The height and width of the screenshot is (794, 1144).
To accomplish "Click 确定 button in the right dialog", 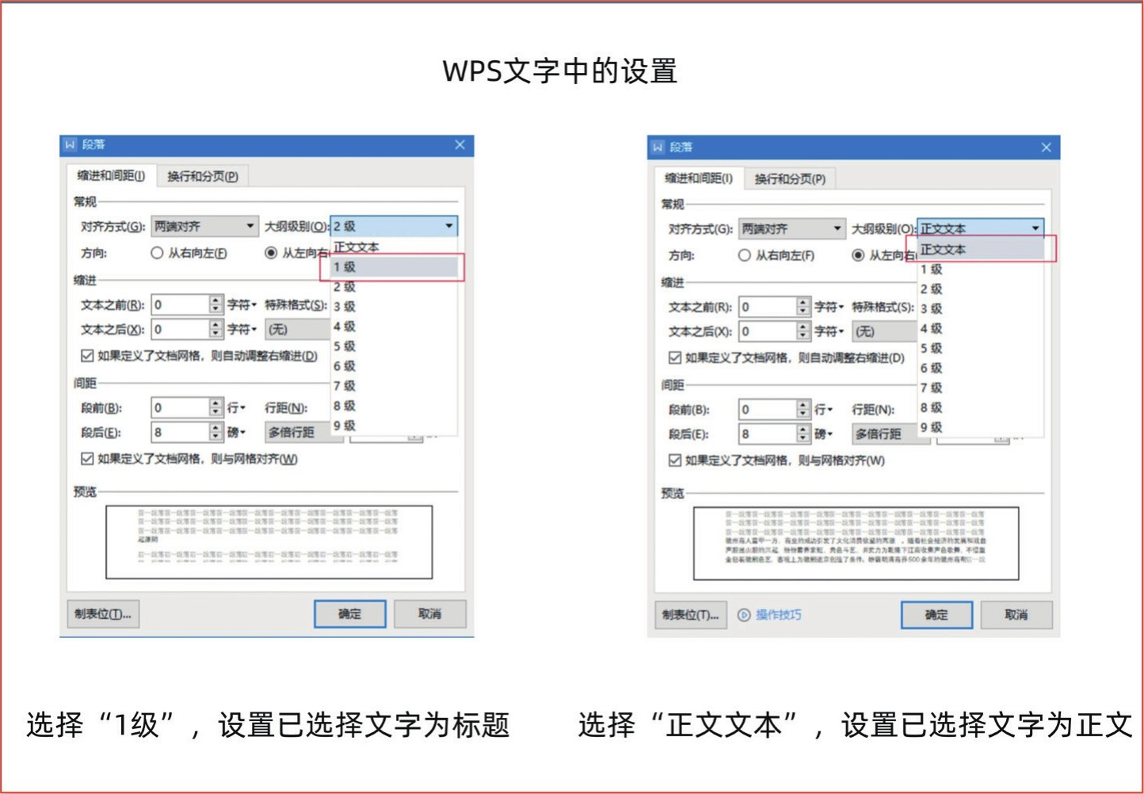I will pos(937,616).
